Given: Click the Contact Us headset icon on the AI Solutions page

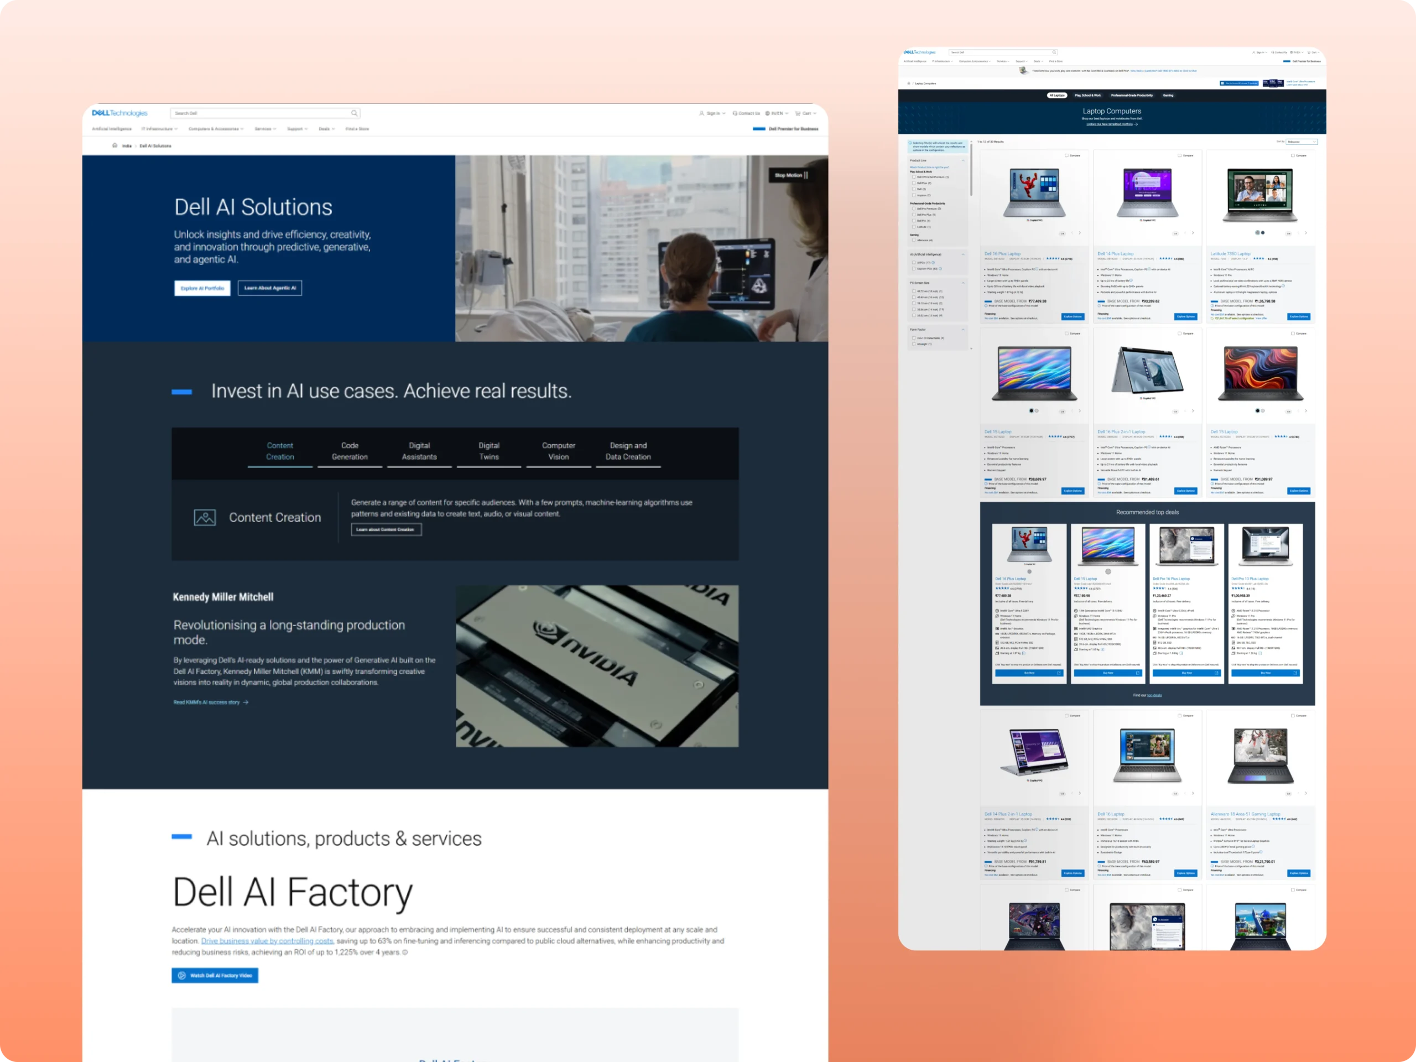Looking at the screenshot, I should click(x=735, y=113).
